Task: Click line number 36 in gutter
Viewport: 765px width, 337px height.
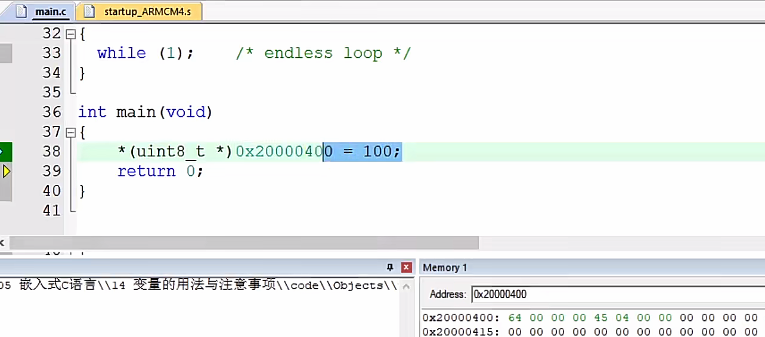Action: click(52, 112)
